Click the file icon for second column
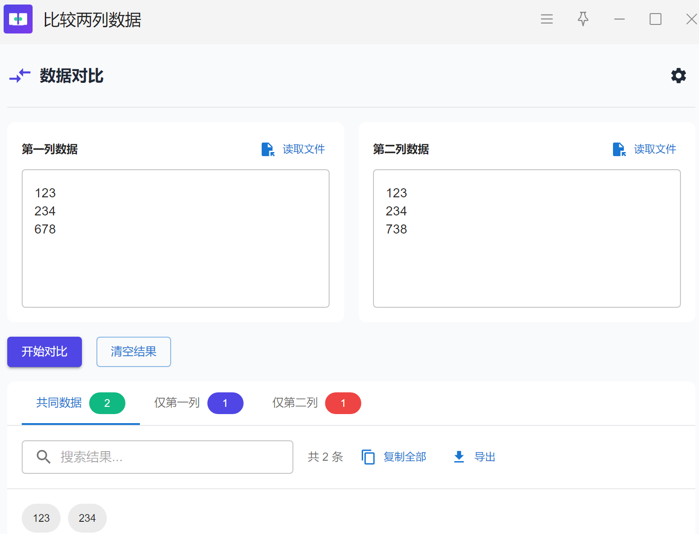Screen dimensions: 699x534 (619, 149)
